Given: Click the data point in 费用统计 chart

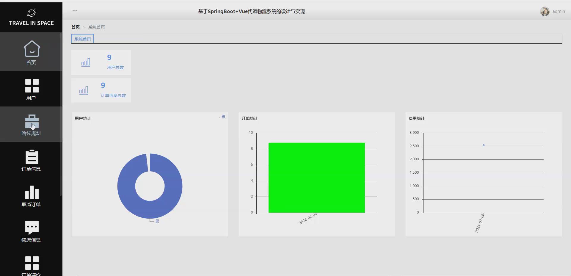Looking at the screenshot, I should (484, 145).
